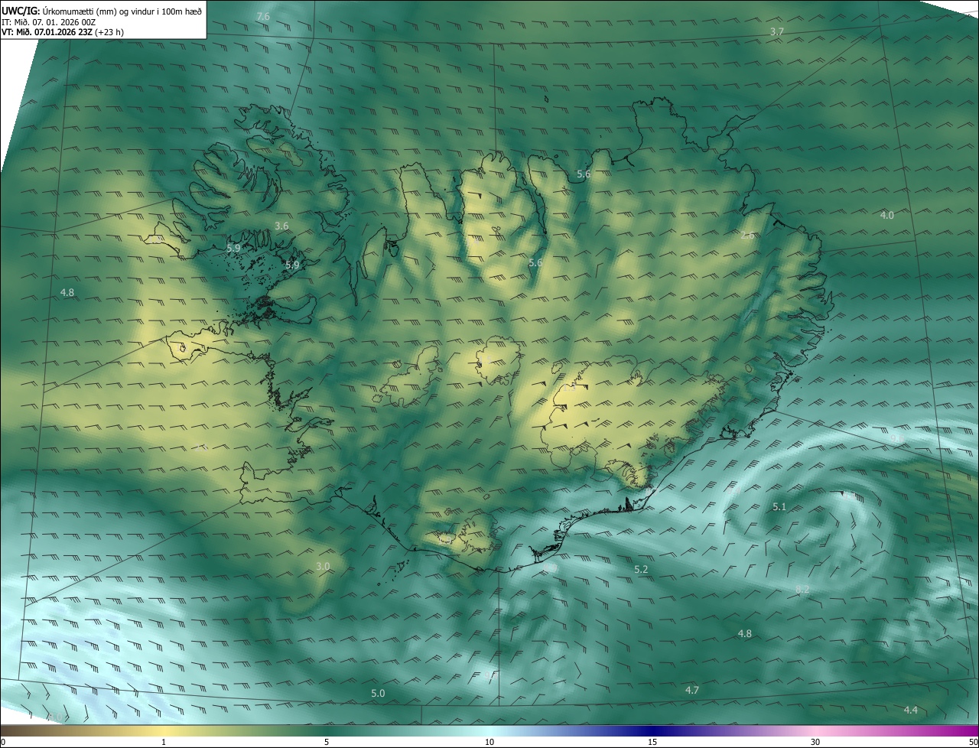The width and height of the screenshot is (979, 748).
Task: Click the initial time line 'IT: Mið. 07. 01. 2026 00Z'
Action: click(x=48, y=21)
